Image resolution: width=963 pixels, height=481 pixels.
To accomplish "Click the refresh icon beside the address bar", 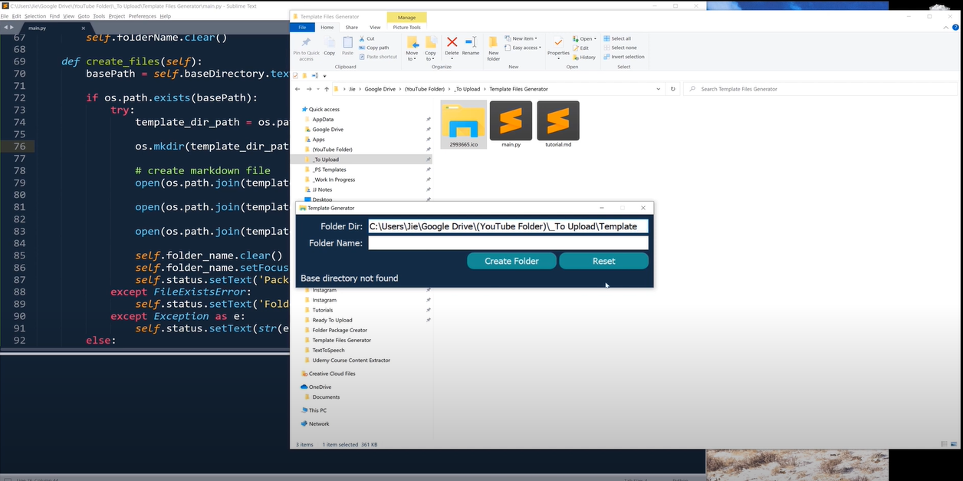I will point(673,89).
